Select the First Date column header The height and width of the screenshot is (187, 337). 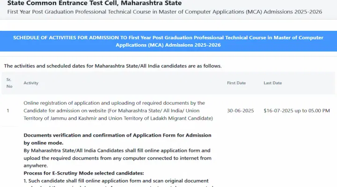[x=236, y=83]
